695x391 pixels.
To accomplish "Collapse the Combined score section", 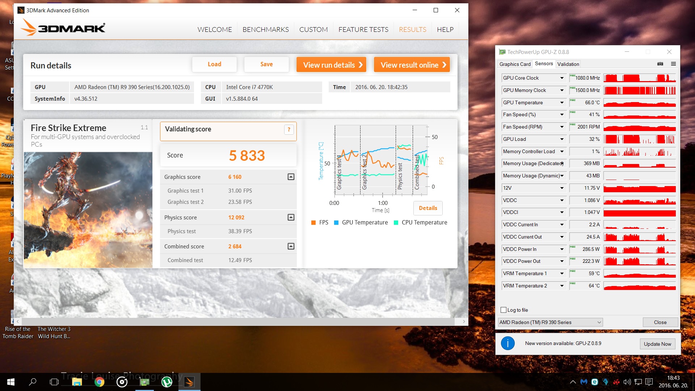I will click(291, 246).
